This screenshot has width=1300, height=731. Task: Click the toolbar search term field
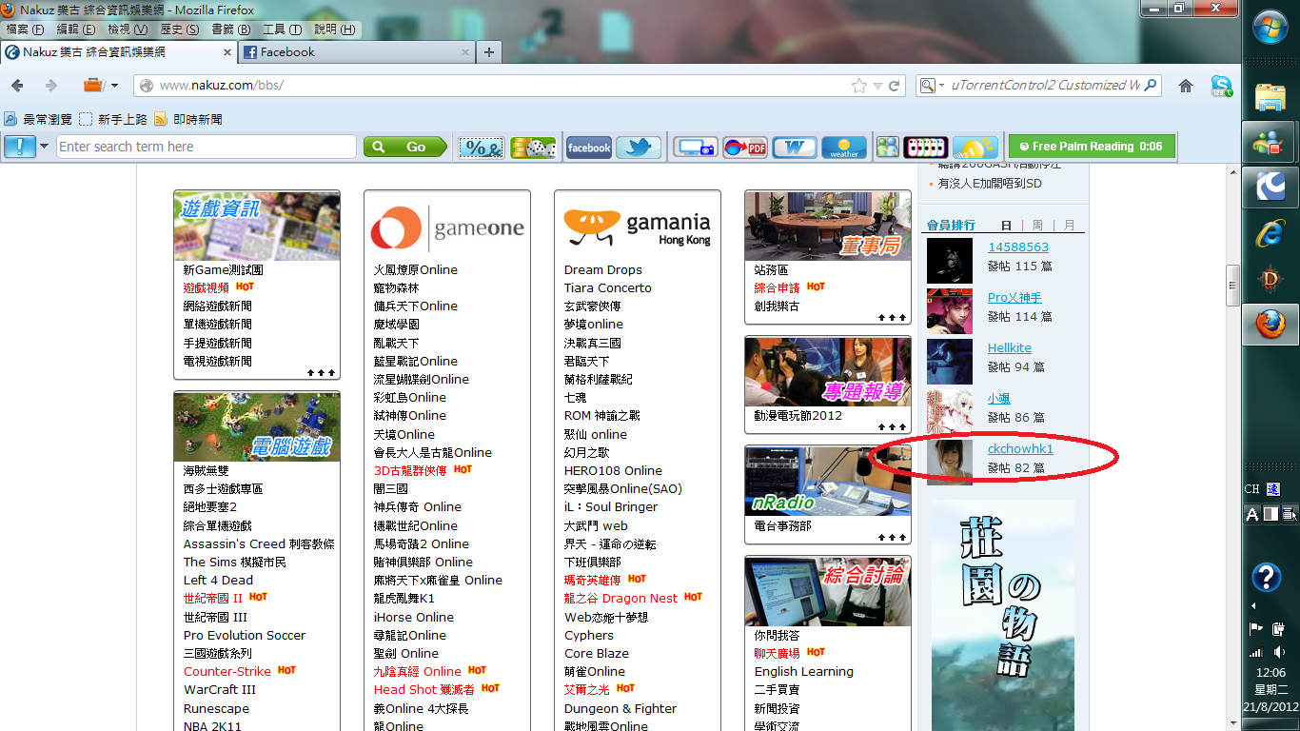(x=207, y=147)
